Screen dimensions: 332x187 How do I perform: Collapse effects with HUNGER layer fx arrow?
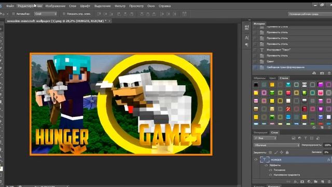[x=329, y=159]
